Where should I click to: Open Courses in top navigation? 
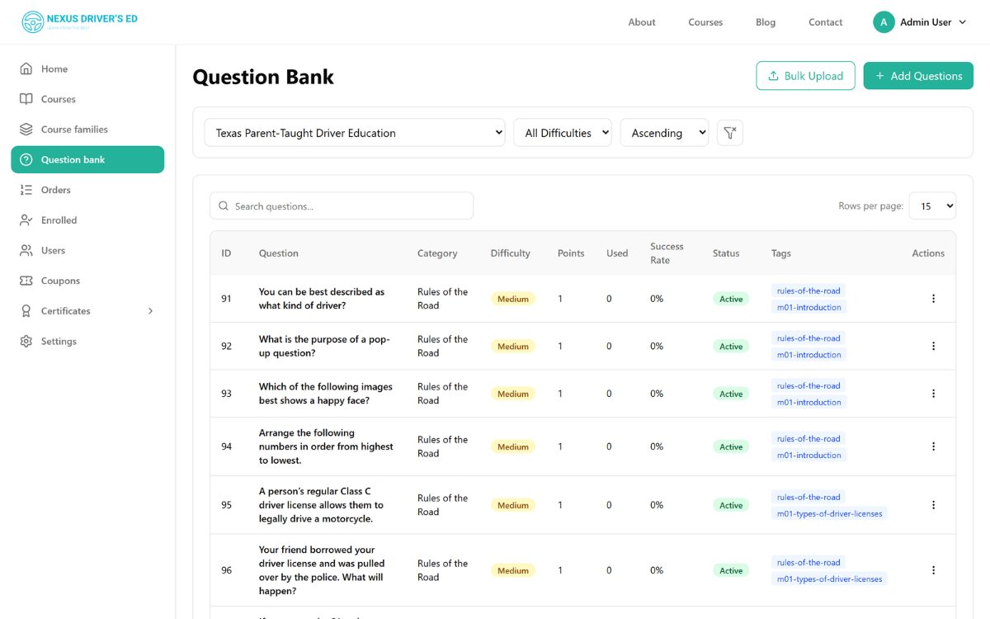[x=705, y=22]
